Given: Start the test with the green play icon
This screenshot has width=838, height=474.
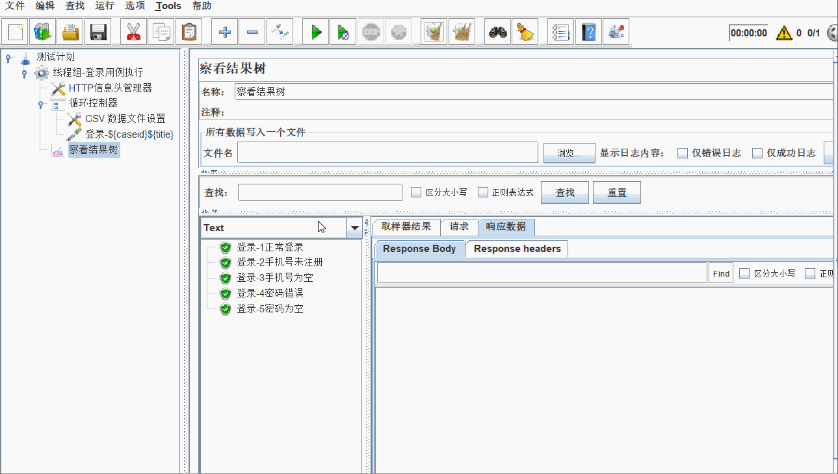Looking at the screenshot, I should coord(315,31).
